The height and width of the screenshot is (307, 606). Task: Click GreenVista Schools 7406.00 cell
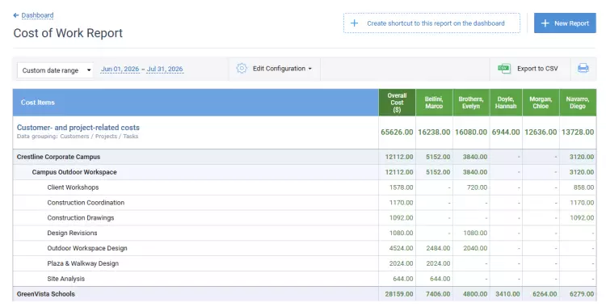coord(438,294)
